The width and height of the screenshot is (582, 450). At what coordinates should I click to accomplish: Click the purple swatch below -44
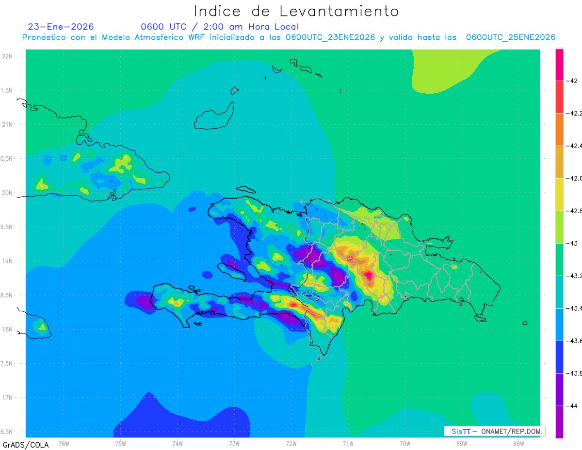(x=559, y=422)
